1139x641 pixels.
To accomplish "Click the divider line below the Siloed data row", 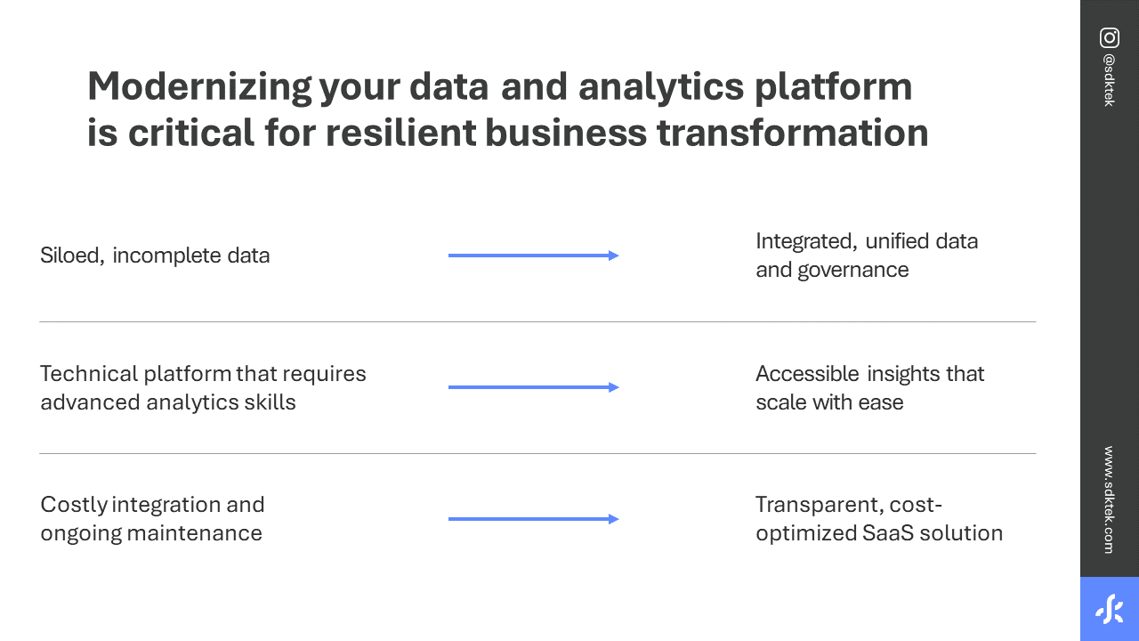I will click(537, 321).
